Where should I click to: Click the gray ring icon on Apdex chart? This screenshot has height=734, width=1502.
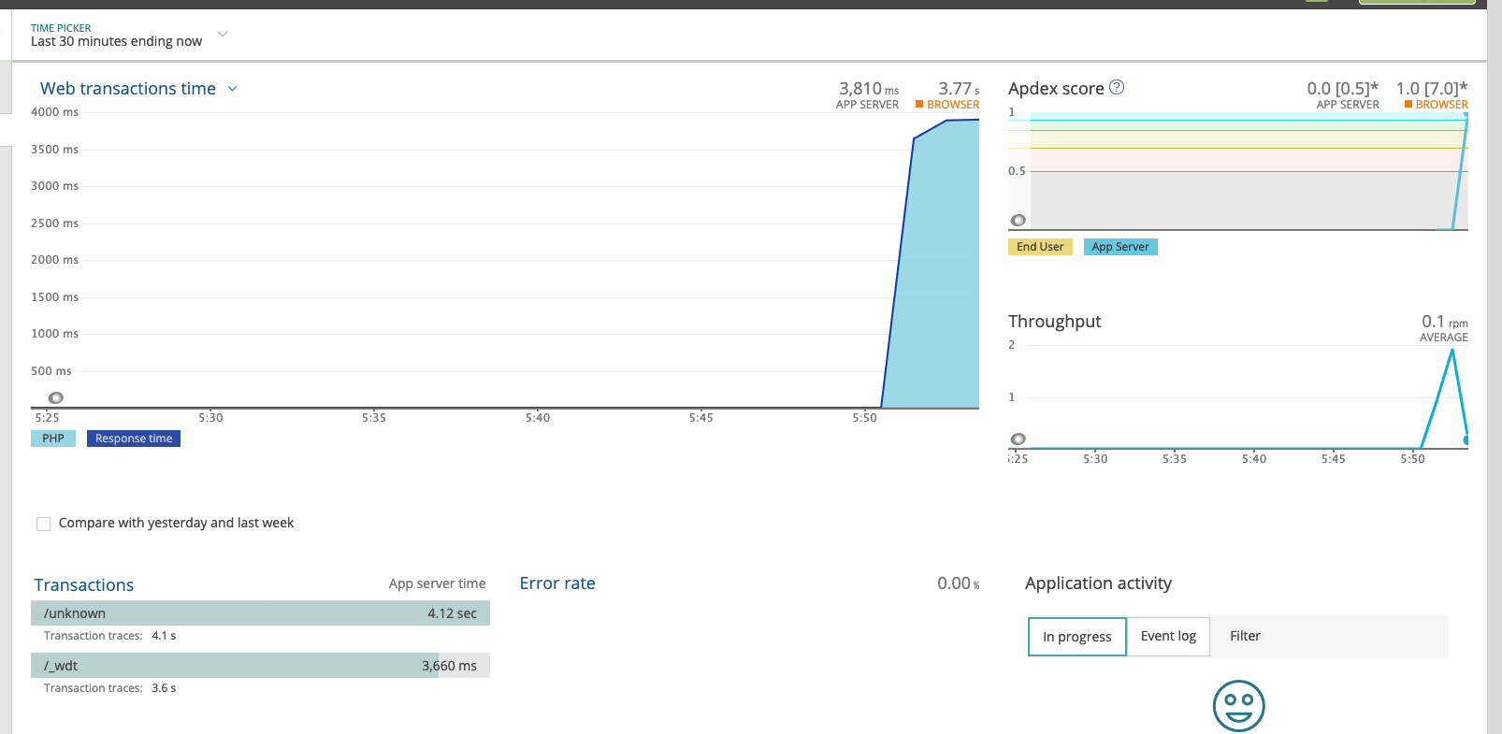pos(1018,221)
